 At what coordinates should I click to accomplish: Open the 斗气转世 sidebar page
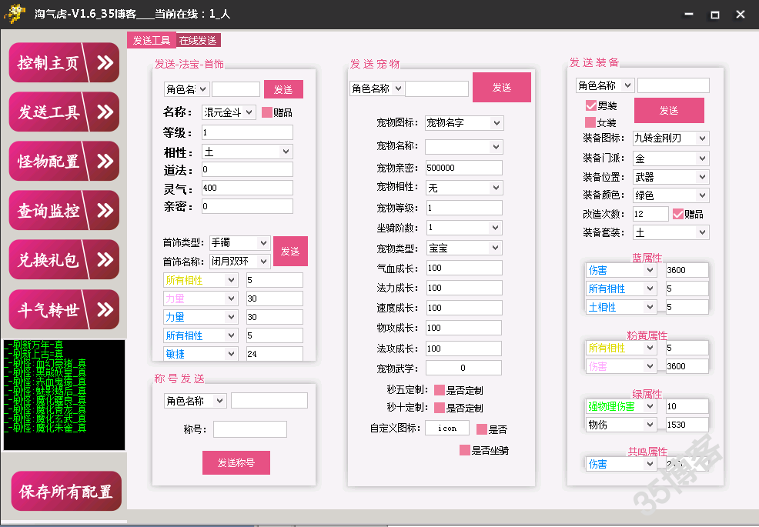pos(64,310)
